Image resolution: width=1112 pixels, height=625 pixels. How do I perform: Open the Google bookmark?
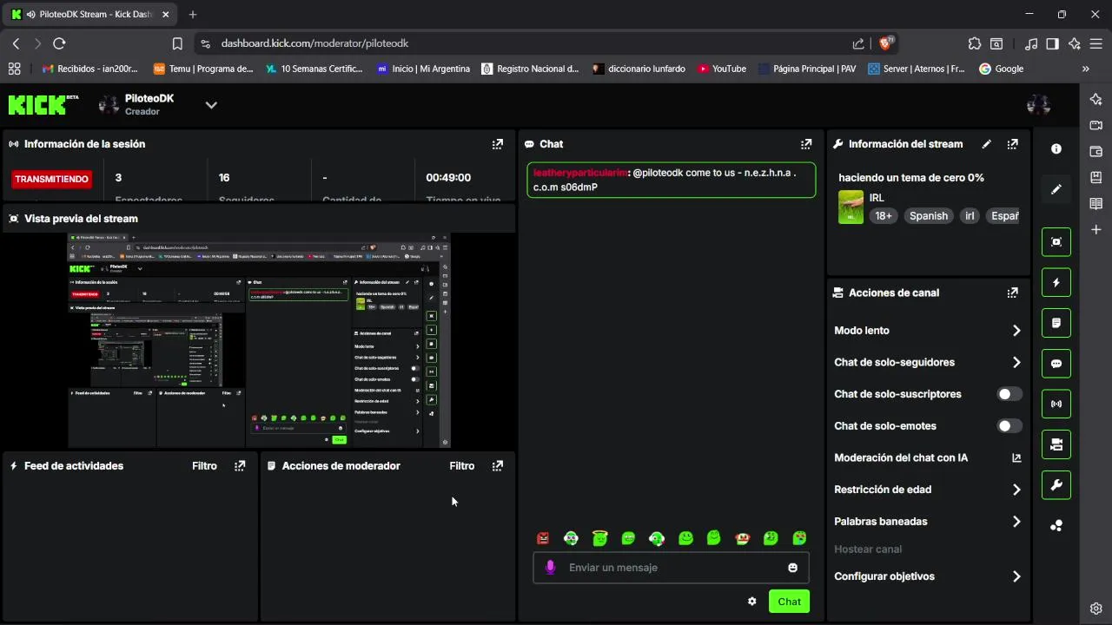(x=1001, y=69)
